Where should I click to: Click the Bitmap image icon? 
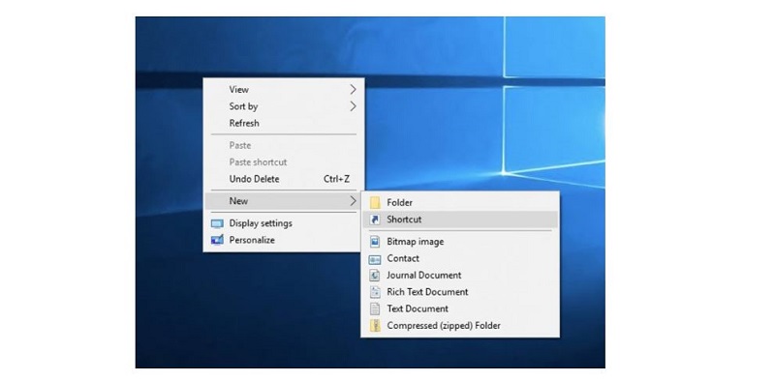tap(375, 242)
